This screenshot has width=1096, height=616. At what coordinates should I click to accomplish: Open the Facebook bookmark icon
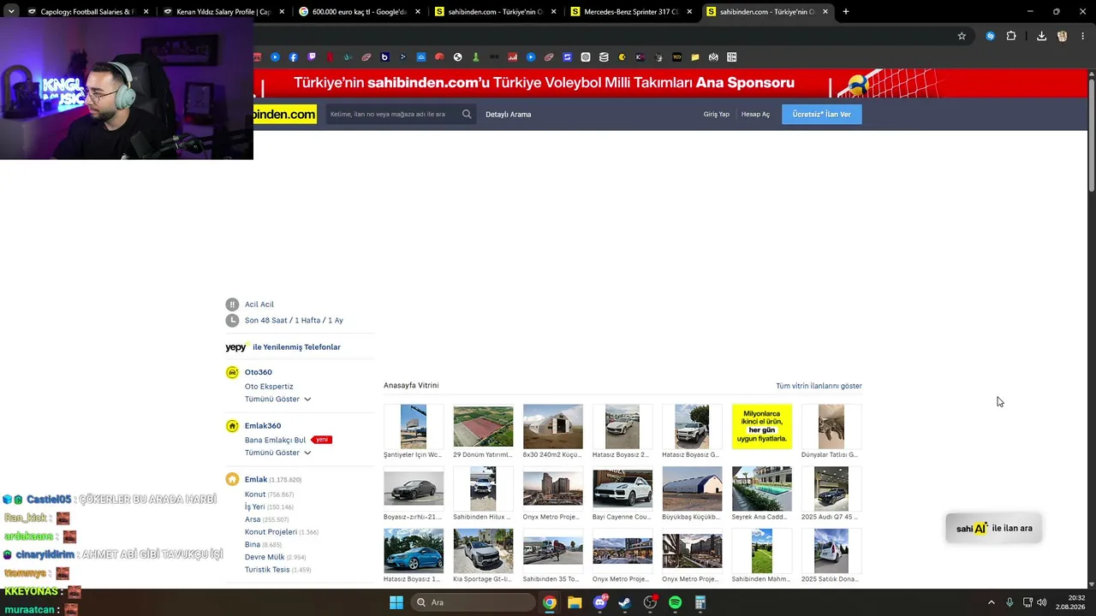pyautogui.click(x=293, y=57)
